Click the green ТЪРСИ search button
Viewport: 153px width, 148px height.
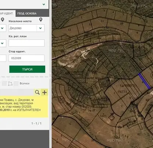[27, 69]
